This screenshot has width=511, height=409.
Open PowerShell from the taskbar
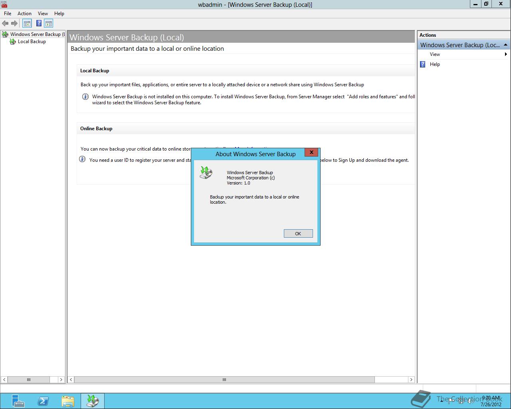pyautogui.click(x=43, y=401)
